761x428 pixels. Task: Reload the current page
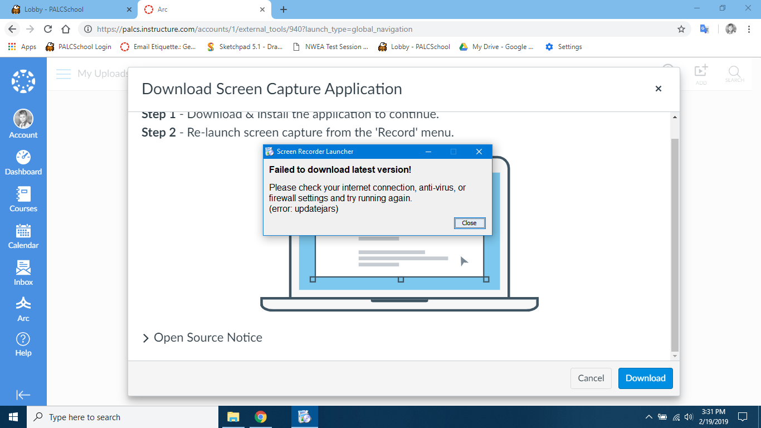[48, 29]
